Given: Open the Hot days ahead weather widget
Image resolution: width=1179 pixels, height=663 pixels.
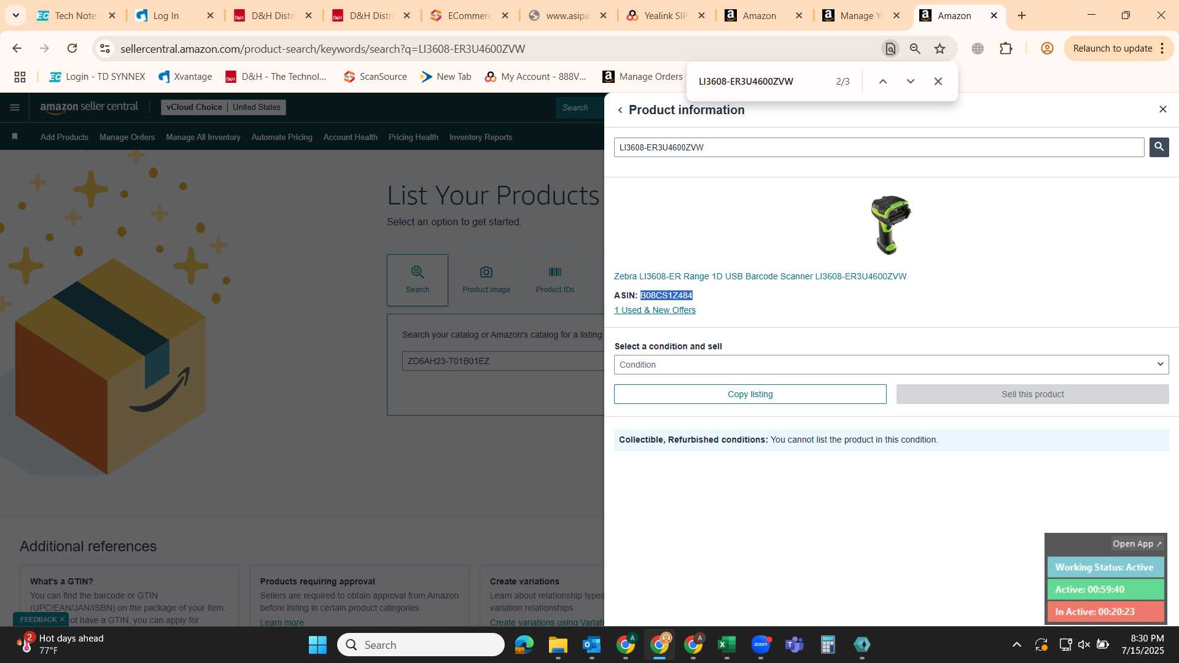Looking at the screenshot, I should tap(61, 645).
